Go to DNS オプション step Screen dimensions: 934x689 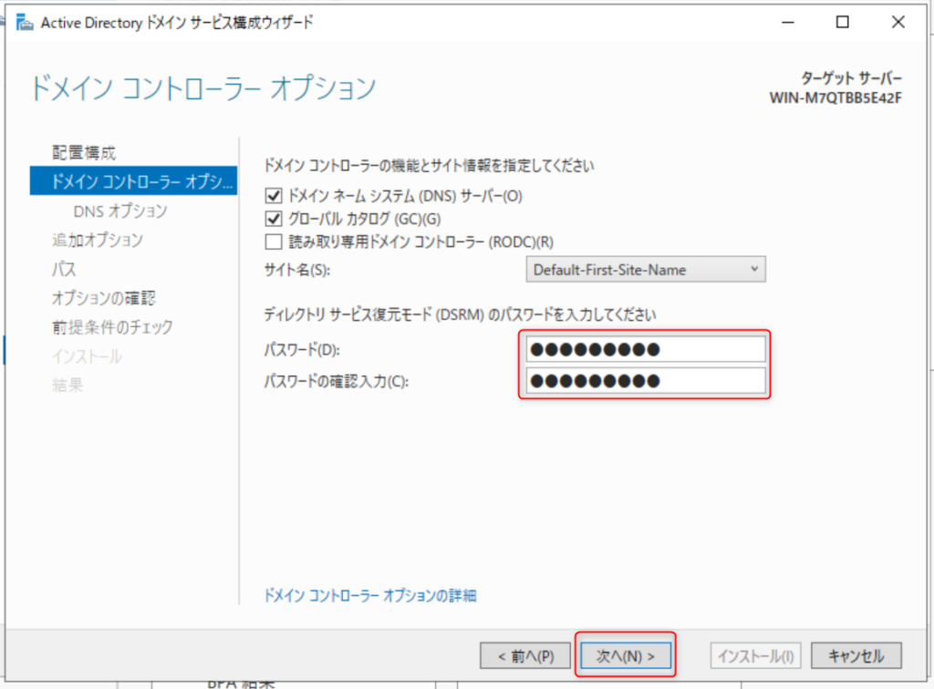click(x=119, y=211)
